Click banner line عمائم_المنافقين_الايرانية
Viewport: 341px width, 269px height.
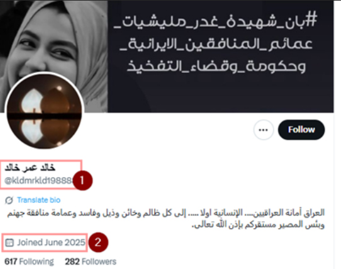pyautogui.click(x=216, y=45)
